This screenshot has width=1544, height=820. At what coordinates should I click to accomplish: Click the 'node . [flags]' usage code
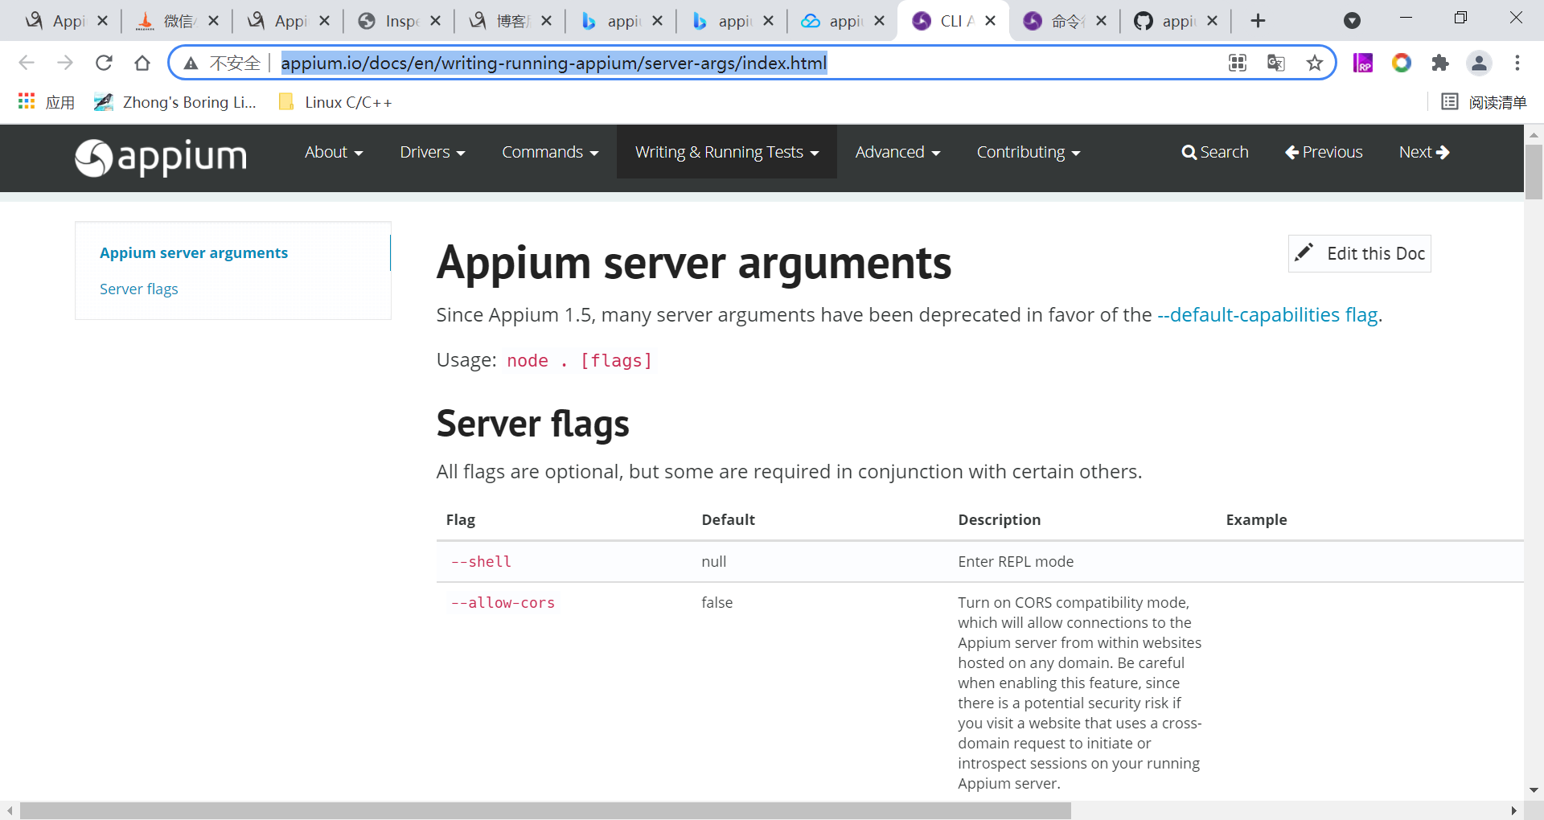[x=579, y=361]
